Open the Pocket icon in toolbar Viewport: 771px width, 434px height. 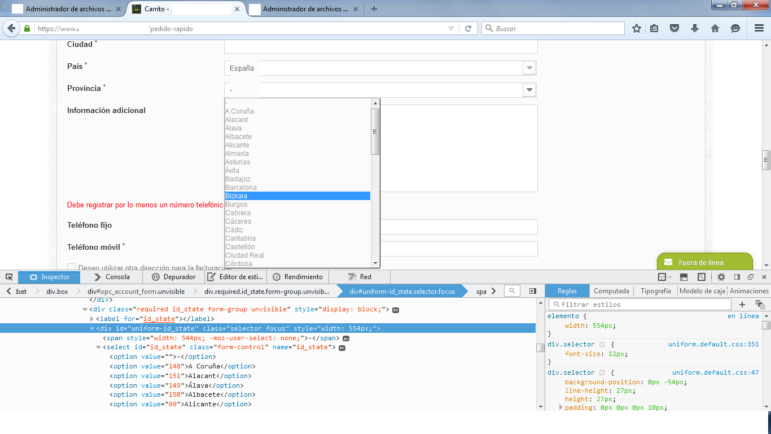[x=674, y=28]
